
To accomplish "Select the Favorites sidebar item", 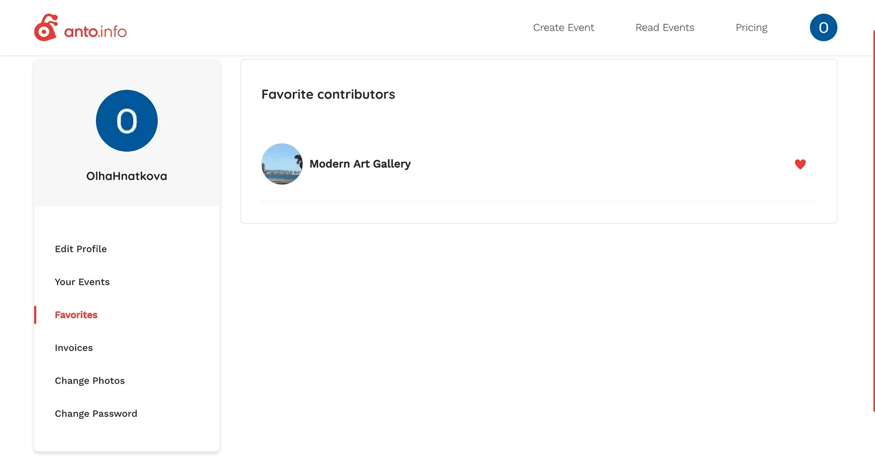I will (76, 315).
